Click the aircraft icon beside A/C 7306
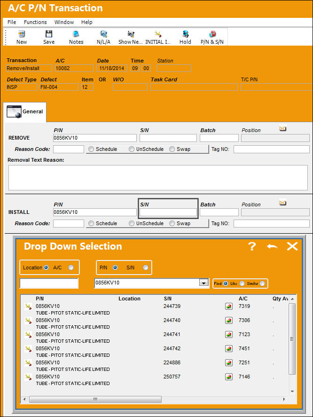The height and width of the screenshot is (417, 313). (229, 321)
